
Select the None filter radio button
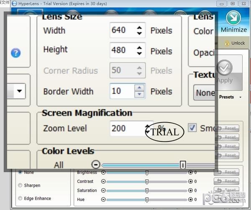[x=20, y=172]
